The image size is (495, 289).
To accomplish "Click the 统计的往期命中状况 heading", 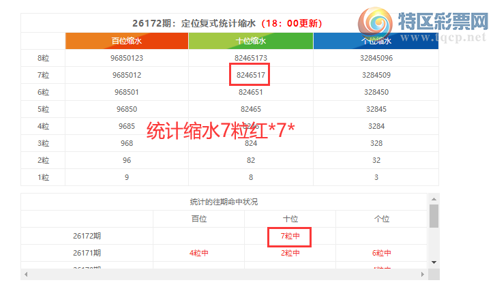I will pyautogui.click(x=224, y=202).
